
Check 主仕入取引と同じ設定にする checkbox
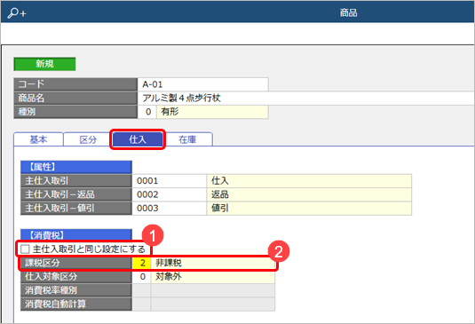click(x=25, y=249)
